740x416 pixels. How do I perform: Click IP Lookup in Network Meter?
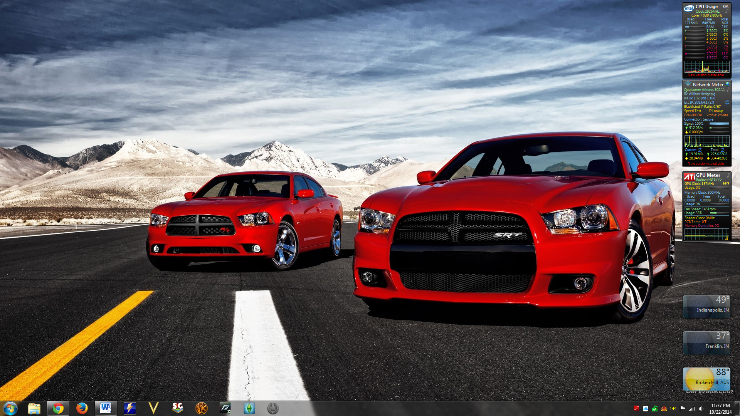coord(716,111)
